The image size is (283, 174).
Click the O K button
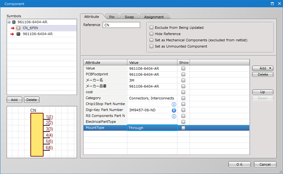click(x=240, y=165)
